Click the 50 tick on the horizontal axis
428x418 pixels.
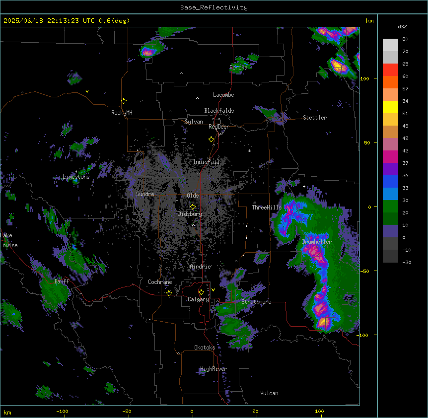coord(255,411)
